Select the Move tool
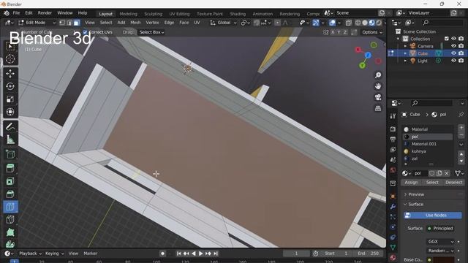 click(10, 73)
